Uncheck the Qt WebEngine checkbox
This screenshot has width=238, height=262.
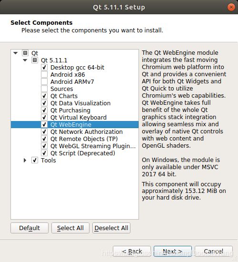coord(44,124)
